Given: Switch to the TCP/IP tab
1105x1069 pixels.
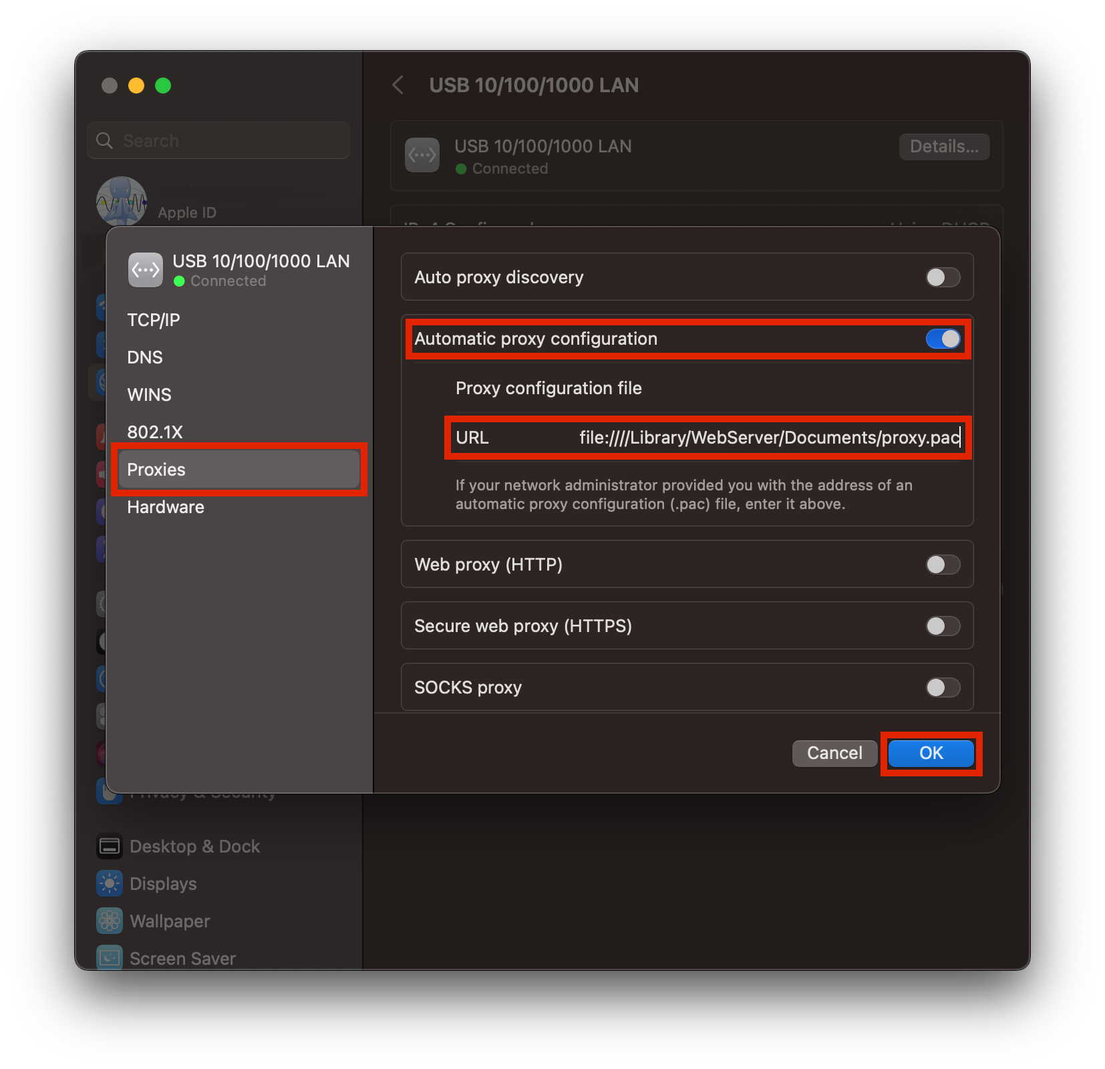Looking at the screenshot, I should click(x=154, y=320).
